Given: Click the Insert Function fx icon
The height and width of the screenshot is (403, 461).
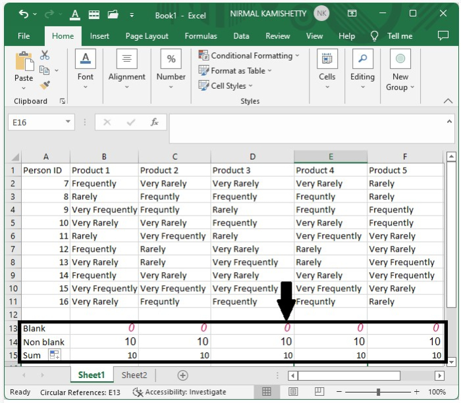Looking at the screenshot, I should tap(154, 122).
